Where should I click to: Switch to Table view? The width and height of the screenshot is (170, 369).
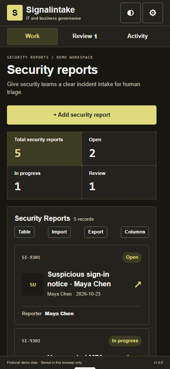pos(24,232)
